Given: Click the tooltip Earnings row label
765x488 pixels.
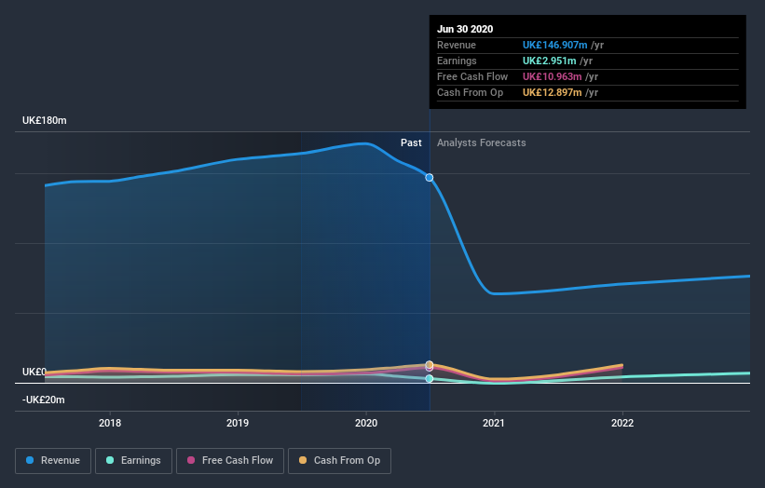Looking at the screenshot, I should point(457,61).
